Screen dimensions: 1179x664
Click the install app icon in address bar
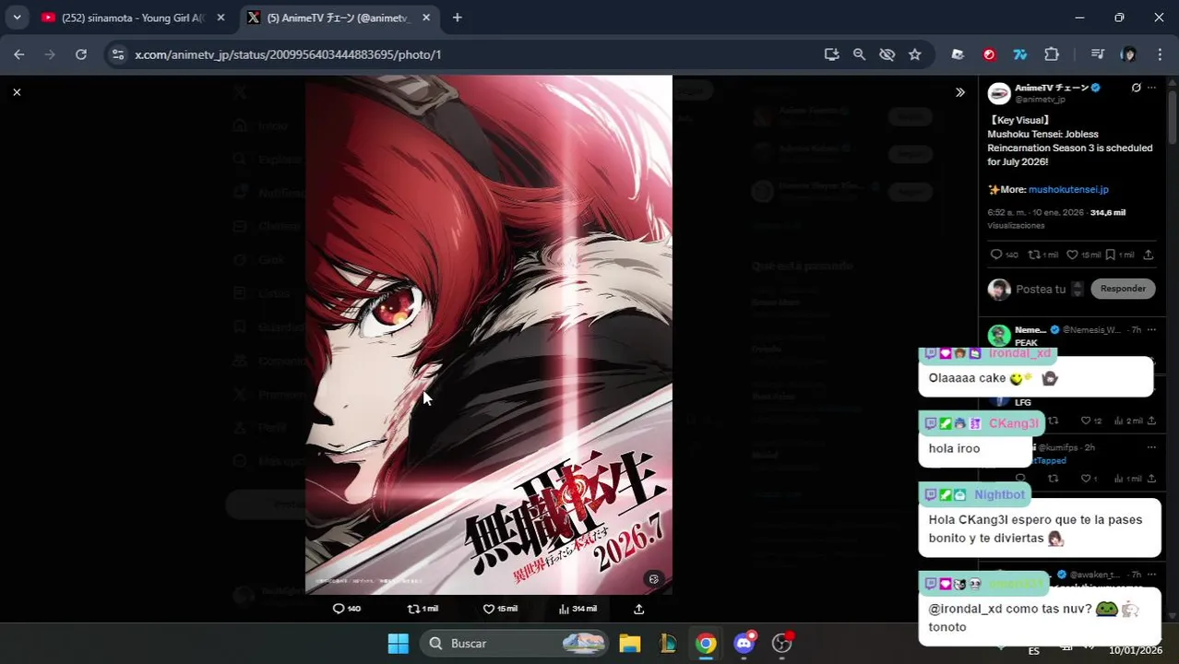point(831,54)
